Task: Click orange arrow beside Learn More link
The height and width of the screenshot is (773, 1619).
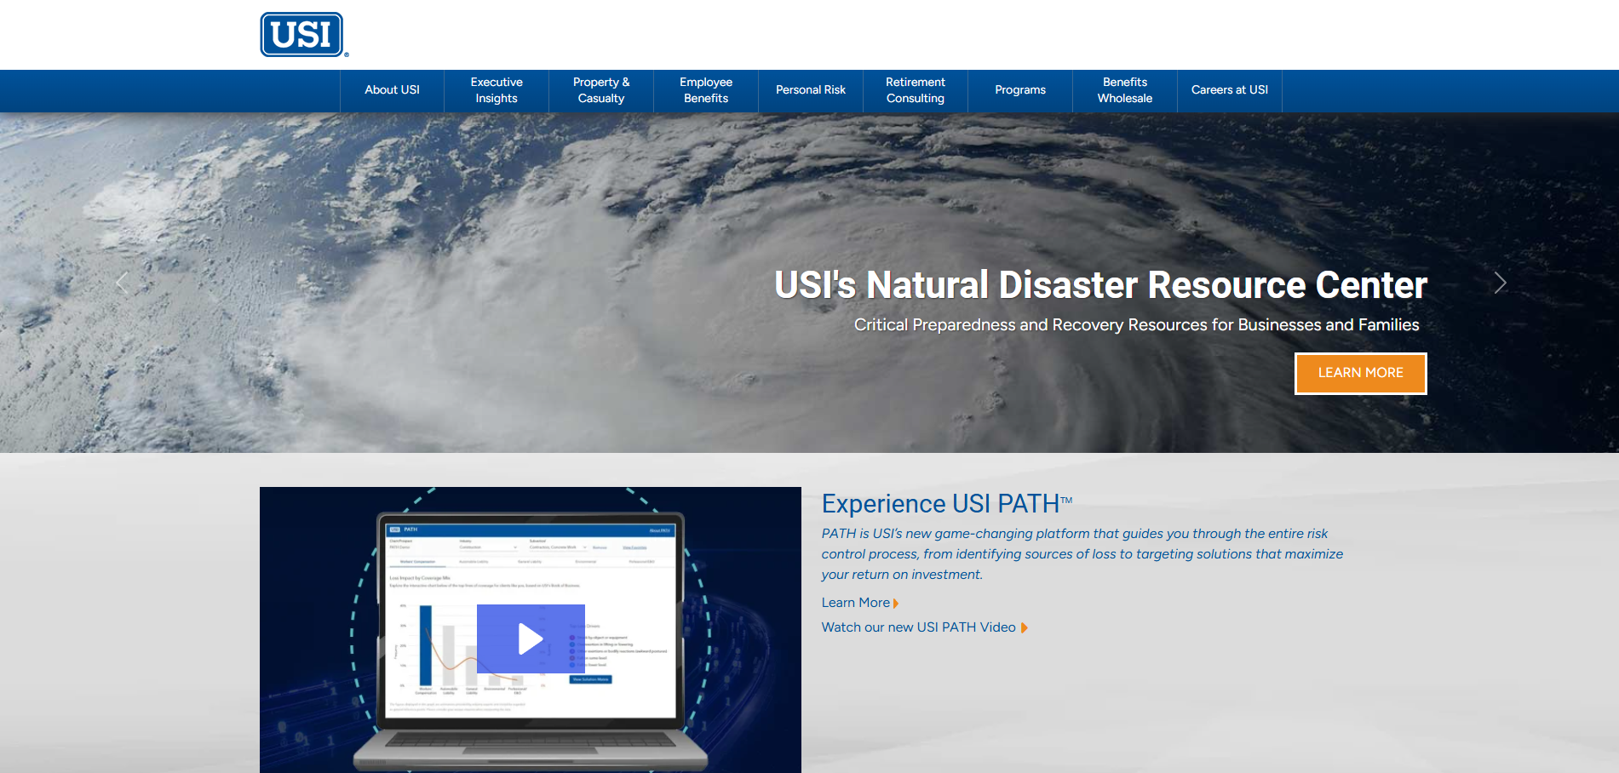Action: (x=896, y=604)
